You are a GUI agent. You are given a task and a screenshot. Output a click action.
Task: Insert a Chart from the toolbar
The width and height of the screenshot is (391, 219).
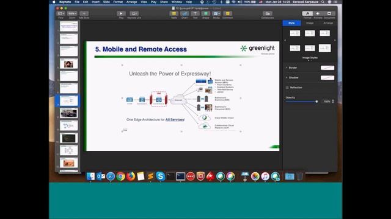click(185, 13)
